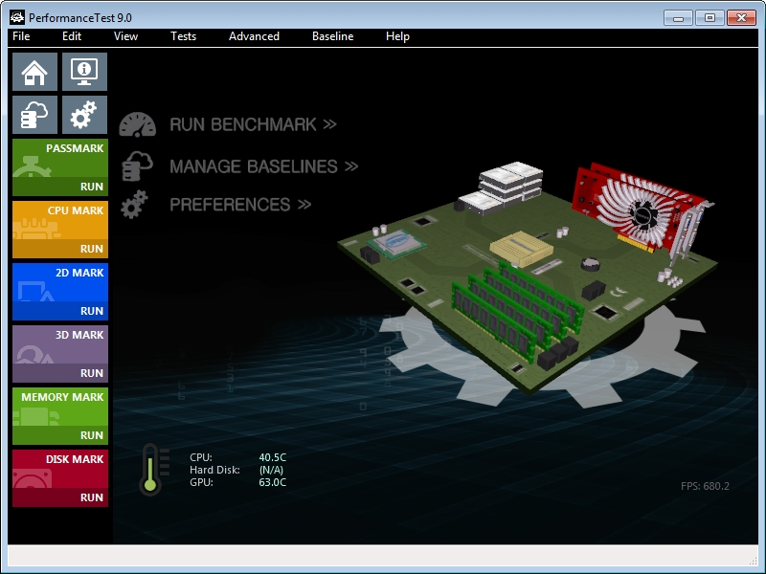This screenshot has width=766, height=574.
Task: Run the Memory Mark test
Action: (91, 435)
